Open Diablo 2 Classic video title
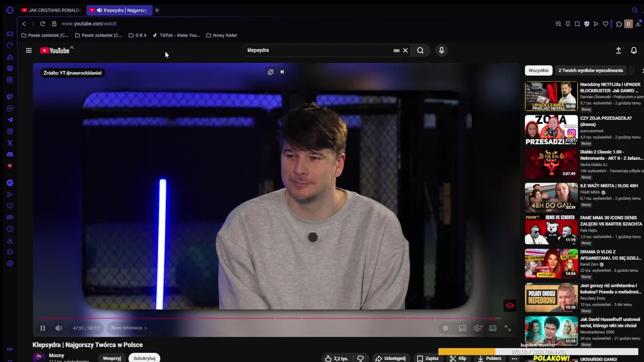 tap(611, 155)
